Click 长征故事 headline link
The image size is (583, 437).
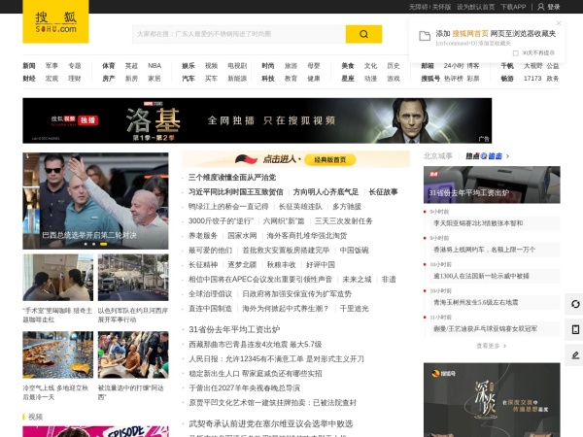point(383,191)
